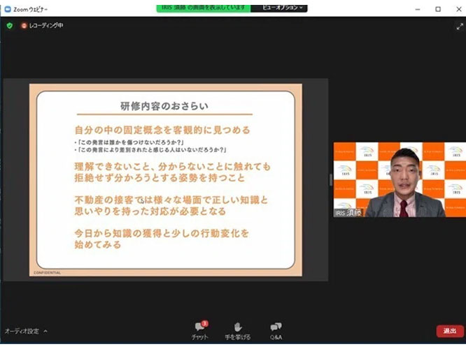
Task: Click the divider handle between slide and video
Action: 330,179
